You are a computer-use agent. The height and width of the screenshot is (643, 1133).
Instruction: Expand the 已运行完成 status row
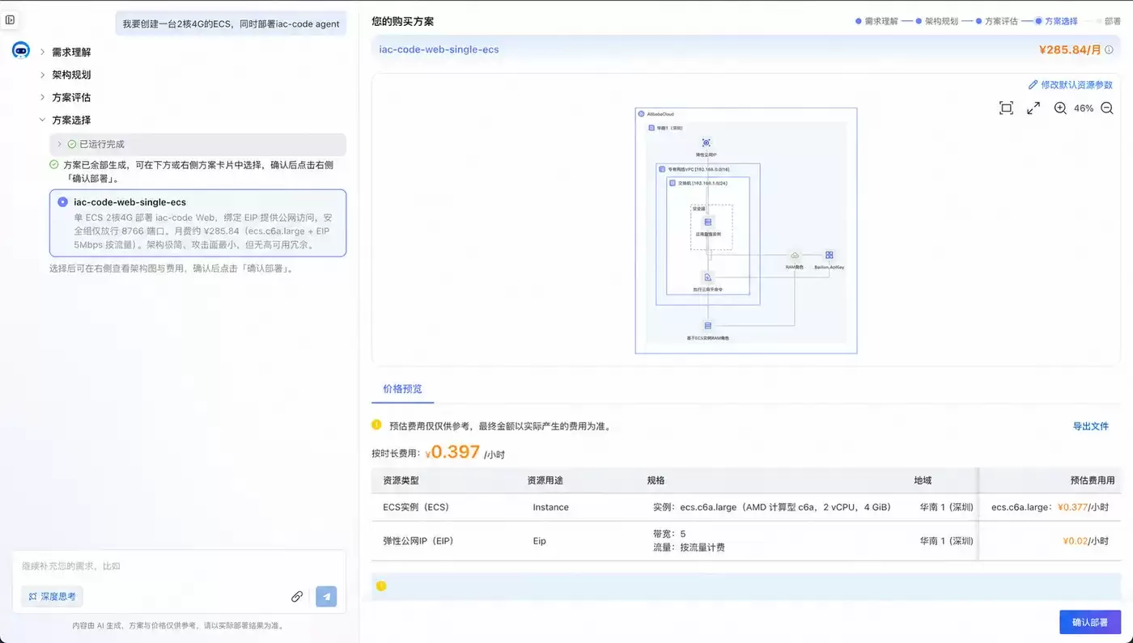[x=197, y=144]
